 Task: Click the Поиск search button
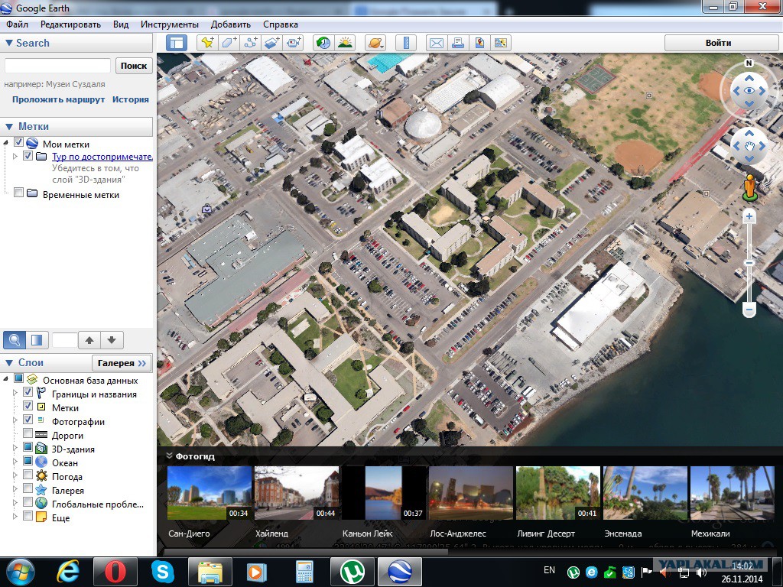click(x=134, y=66)
